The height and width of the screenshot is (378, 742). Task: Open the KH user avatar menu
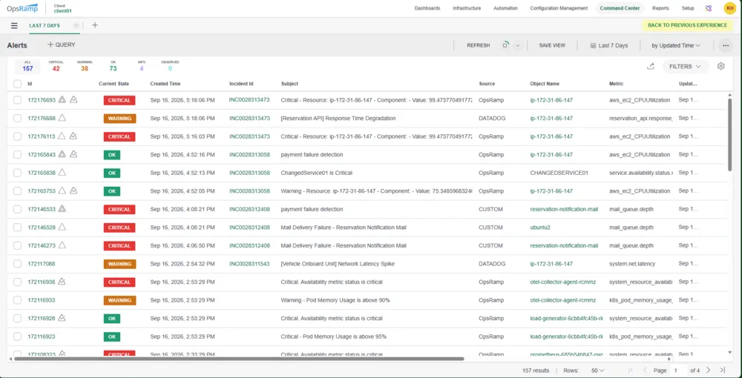click(729, 8)
